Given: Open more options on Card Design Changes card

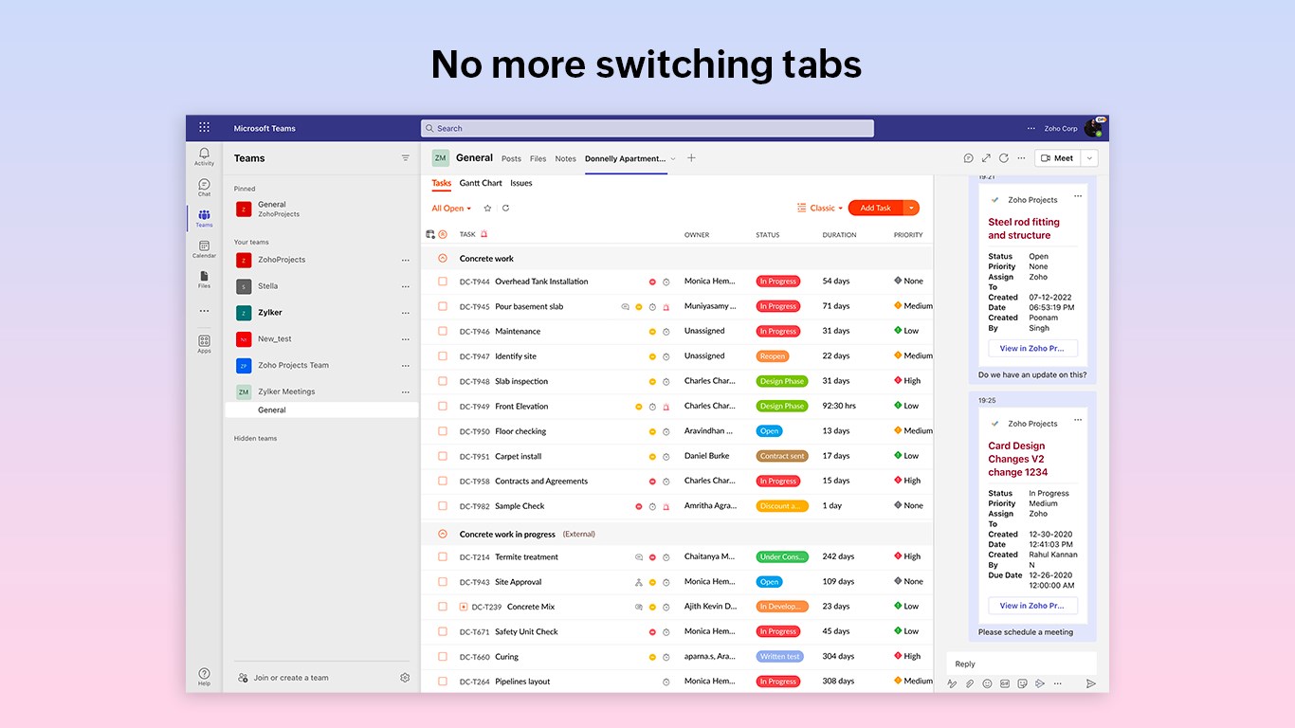Looking at the screenshot, I should [1078, 420].
